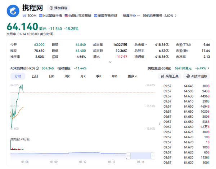Click the 01-12 date on the timeline
The width and height of the screenshot is (216, 169).
pos(83,162)
